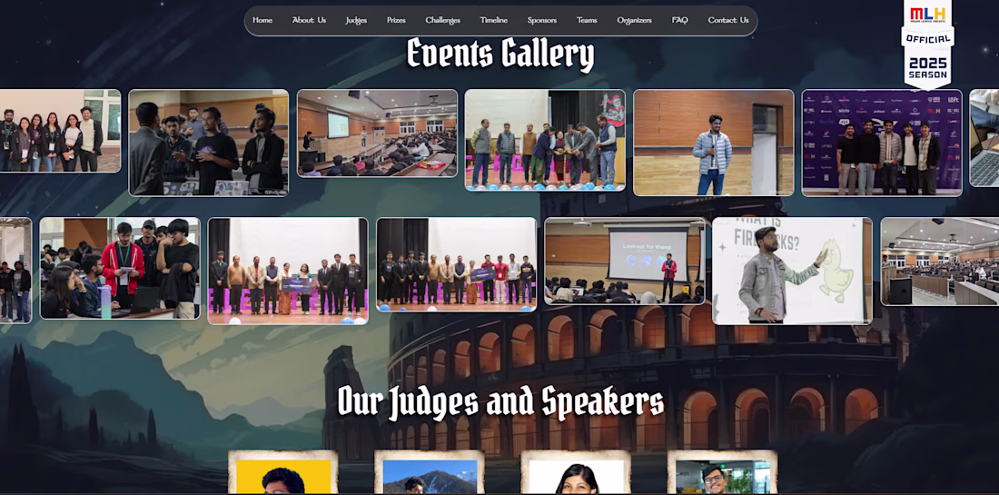Open Sponsors from navigation
The height and width of the screenshot is (495, 999).
542,20
